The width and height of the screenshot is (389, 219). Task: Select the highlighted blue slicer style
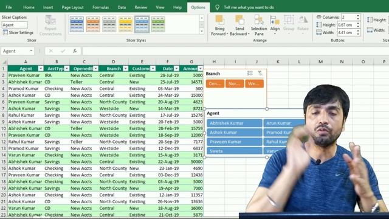point(142,24)
